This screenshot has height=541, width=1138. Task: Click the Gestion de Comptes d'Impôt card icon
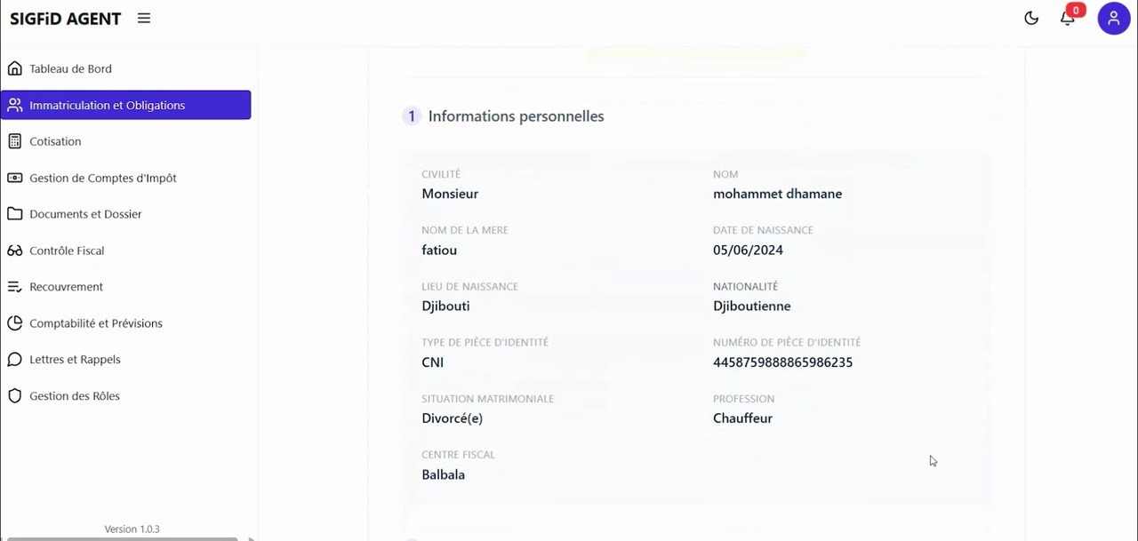point(15,178)
